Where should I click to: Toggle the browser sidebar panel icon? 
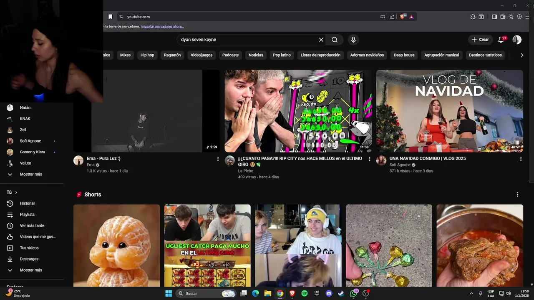coord(494,17)
